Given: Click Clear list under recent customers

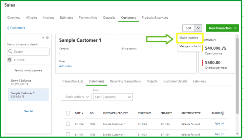Looking at the screenshot, I should [28, 111].
